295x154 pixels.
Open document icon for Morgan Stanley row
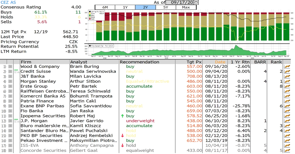[10, 81]
